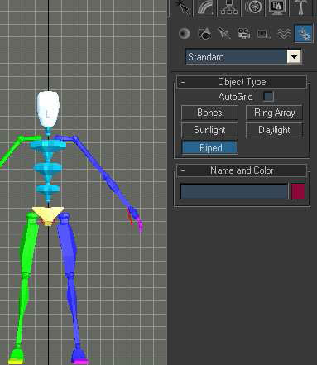The image size is (317, 365).
Task: Click the object name input field
Action: pos(234,191)
